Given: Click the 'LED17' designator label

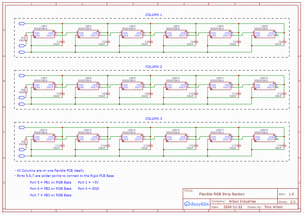Looking at the screenshot, I should tap(220, 130).
